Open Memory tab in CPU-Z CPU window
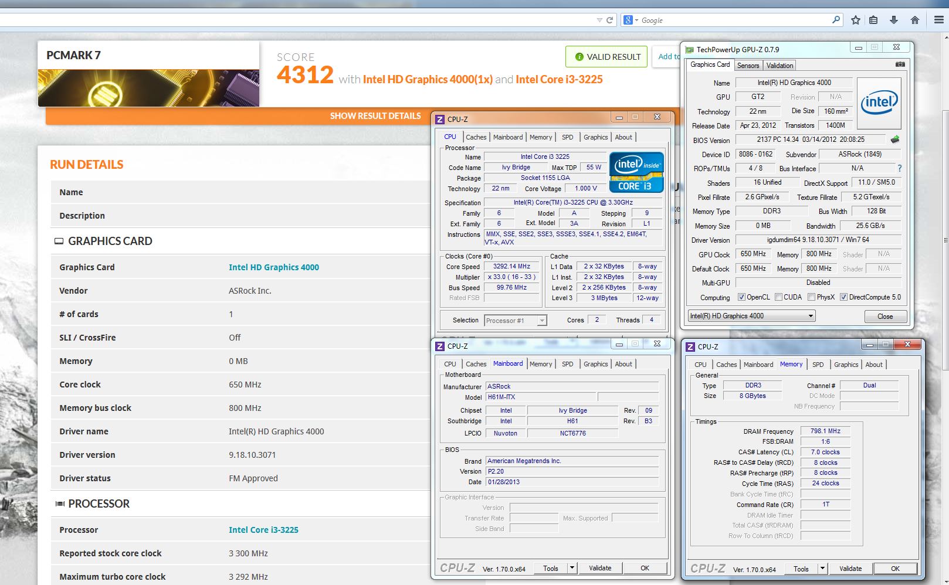This screenshot has width=949, height=585. [x=540, y=137]
